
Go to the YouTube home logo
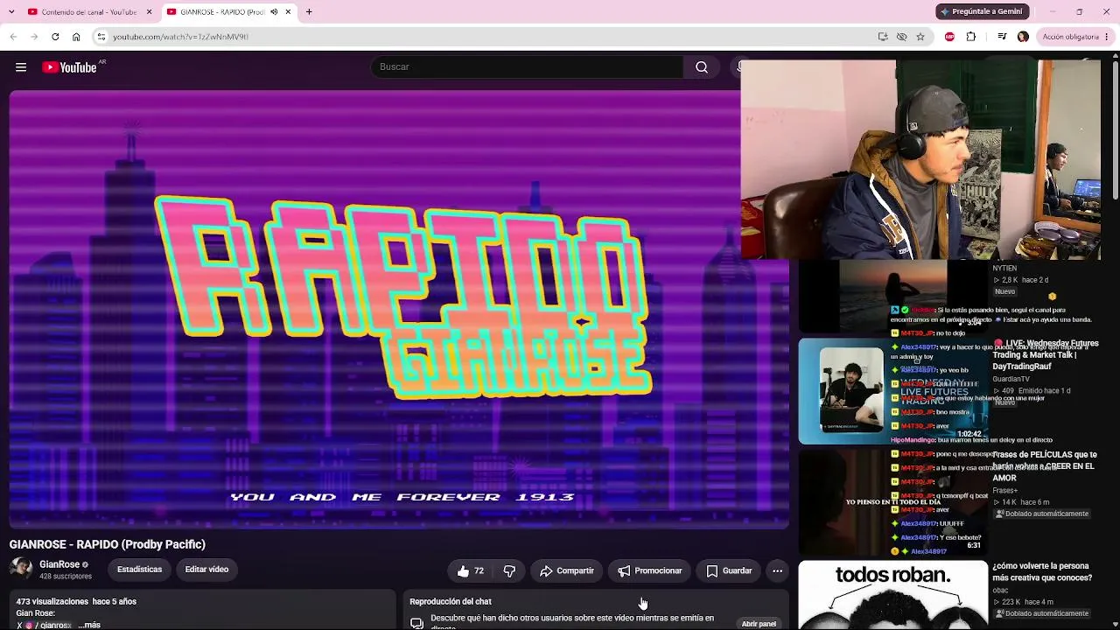click(70, 67)
